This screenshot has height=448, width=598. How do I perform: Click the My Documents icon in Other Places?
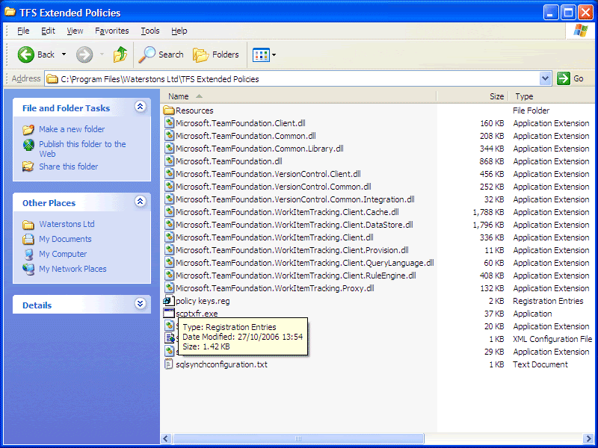pos(28,239)
